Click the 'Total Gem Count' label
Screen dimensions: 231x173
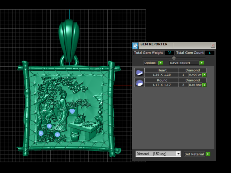[190, 53]
